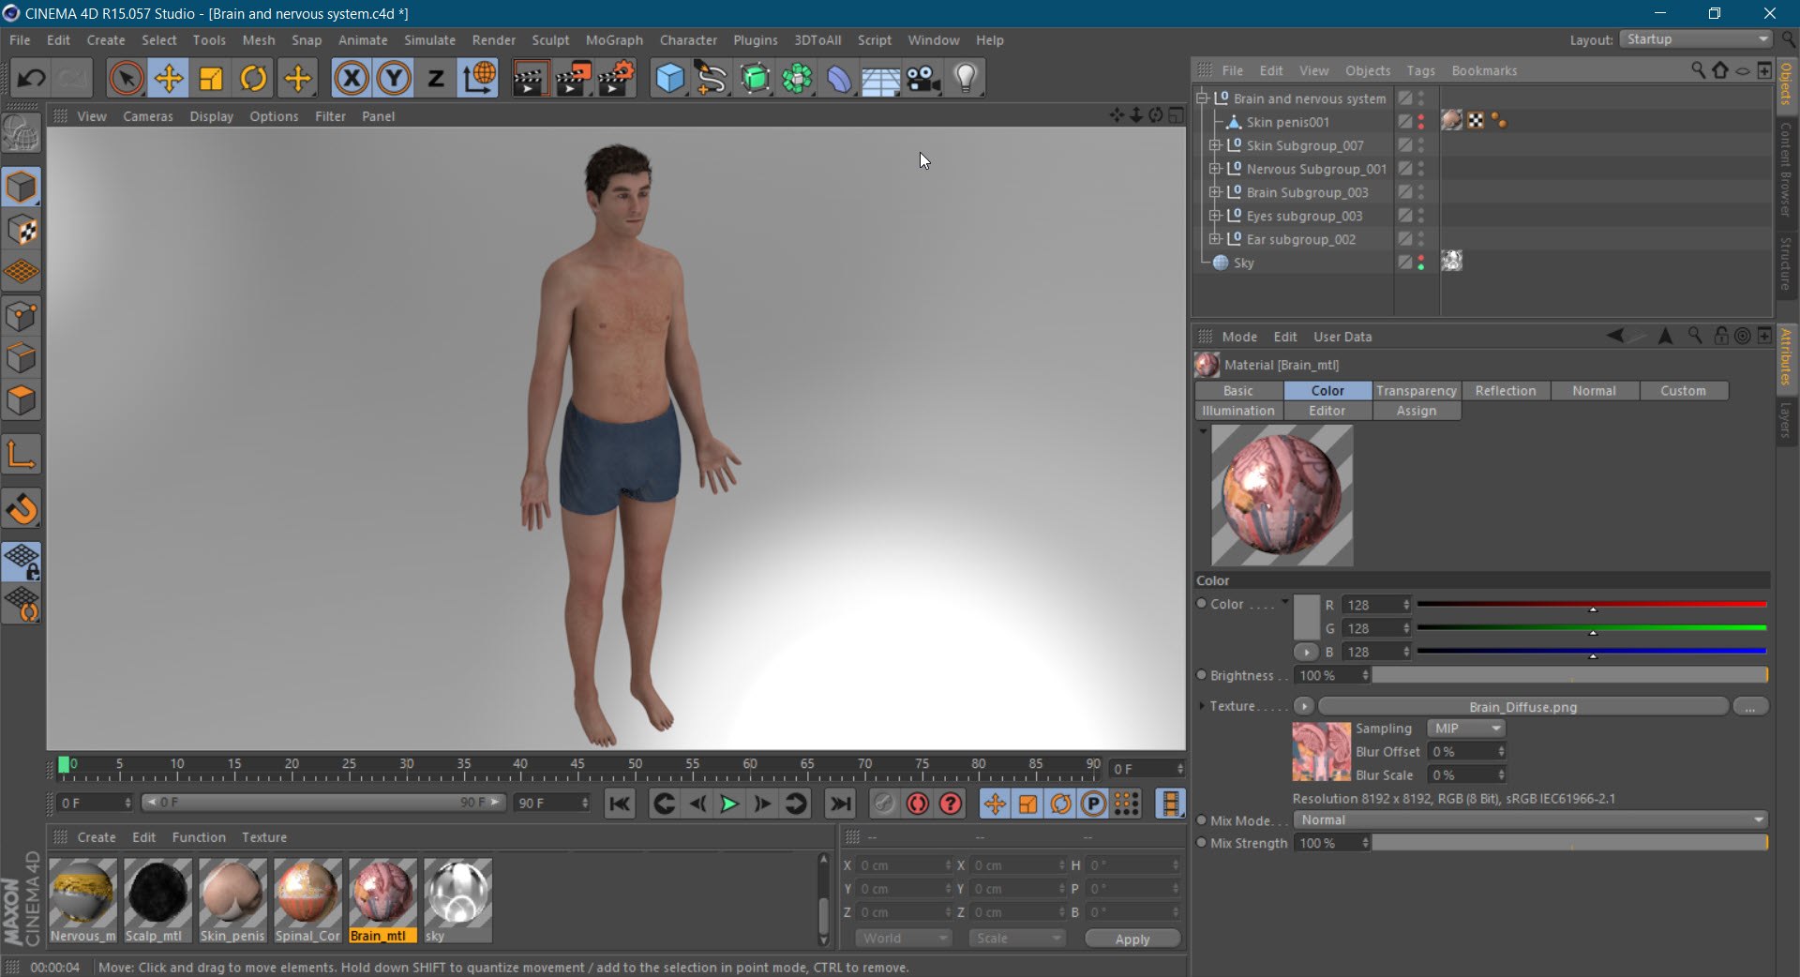This screenshot has width=1800, height=977.
Task: Add a camera object
Action: 923,78
